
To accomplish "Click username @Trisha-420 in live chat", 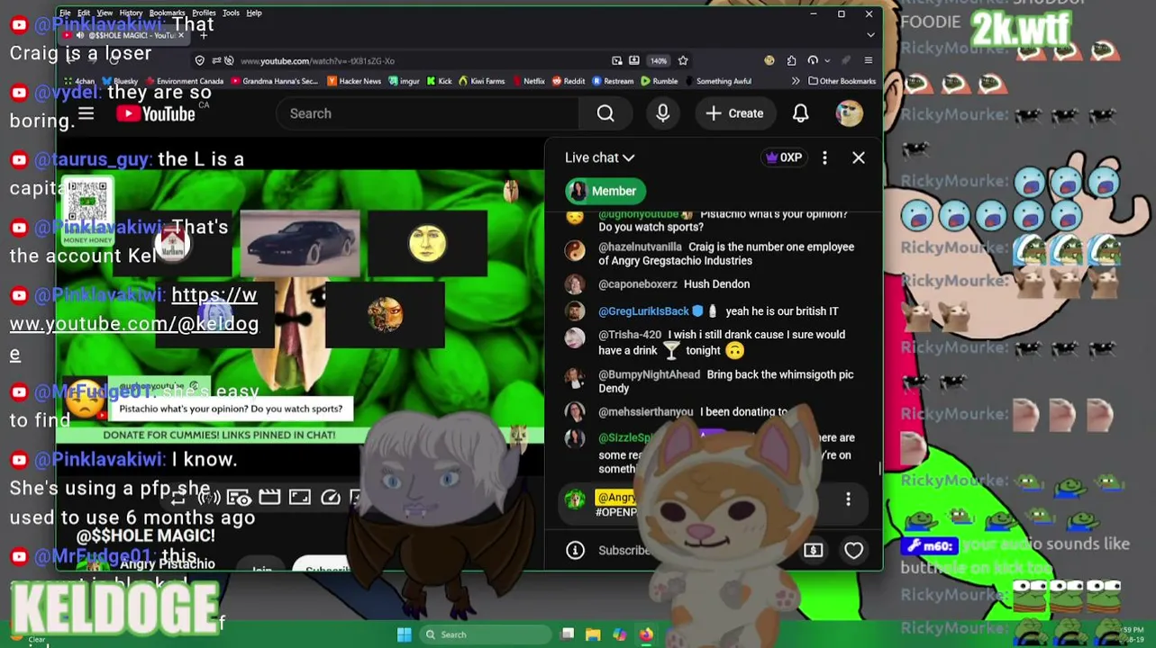I will pyautogui.click(x=630, y=335).
